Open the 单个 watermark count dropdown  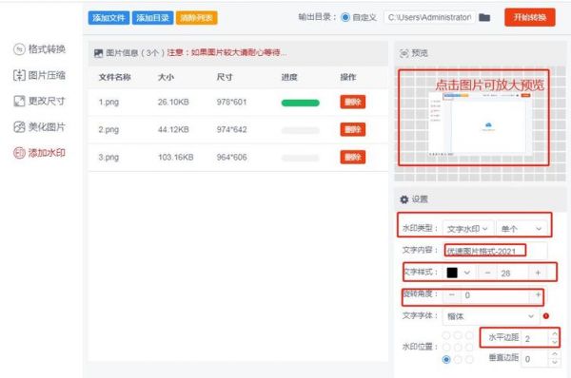click(522, 229)
